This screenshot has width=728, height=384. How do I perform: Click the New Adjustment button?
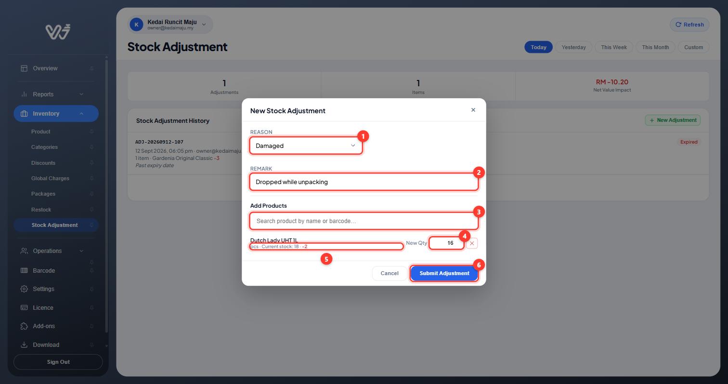point(673,120)
